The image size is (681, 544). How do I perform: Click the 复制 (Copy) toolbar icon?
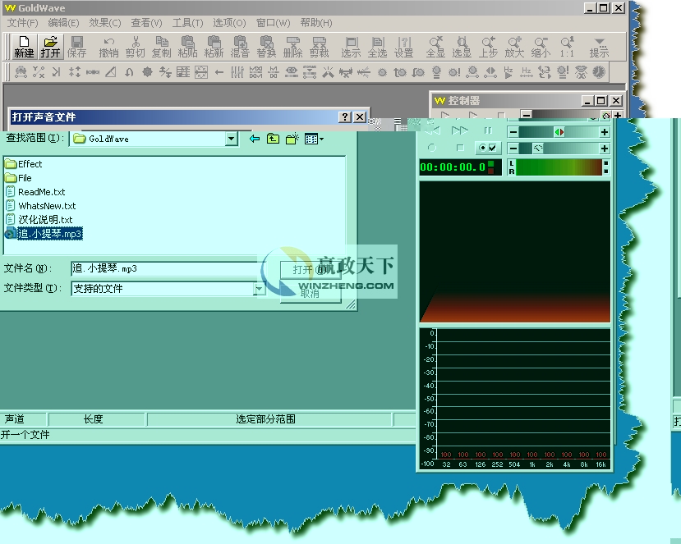click(162, 47)
